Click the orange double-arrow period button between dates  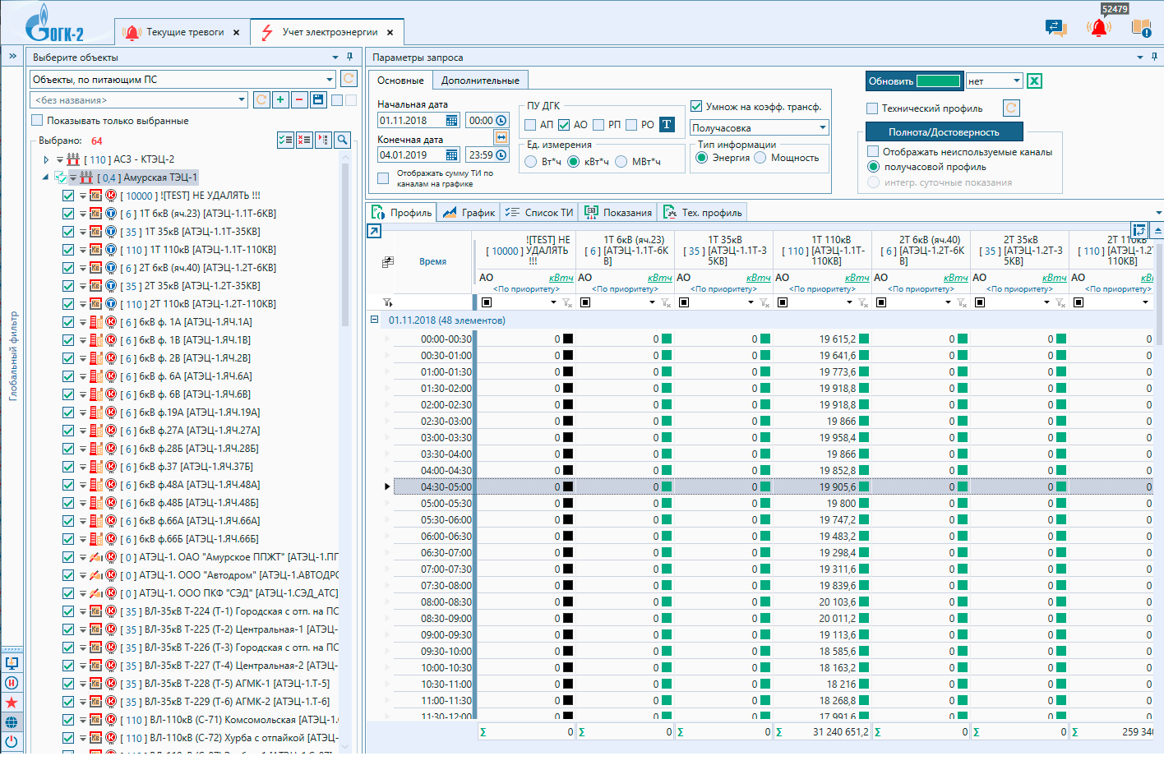501,137
